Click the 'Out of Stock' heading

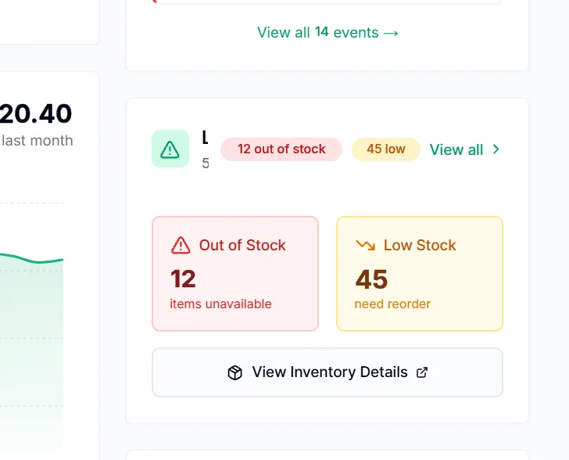click(242, 246)
